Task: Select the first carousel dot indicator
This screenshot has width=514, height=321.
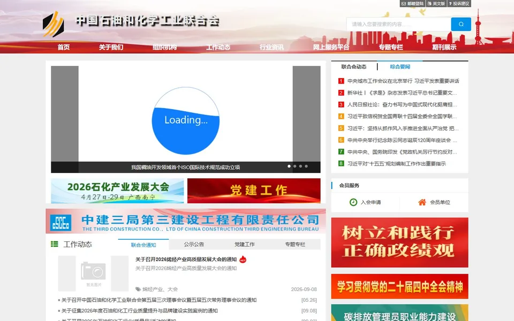Action: point(289,166)
